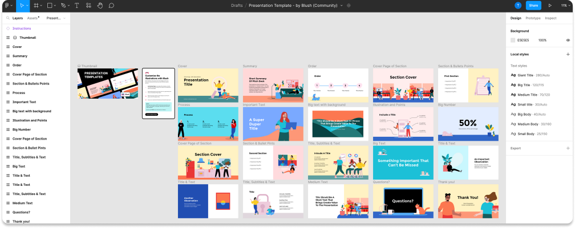This screenshot has width=575, height=228.
Task: Select the Thumbnail layer row
Action: pos(36,38)
